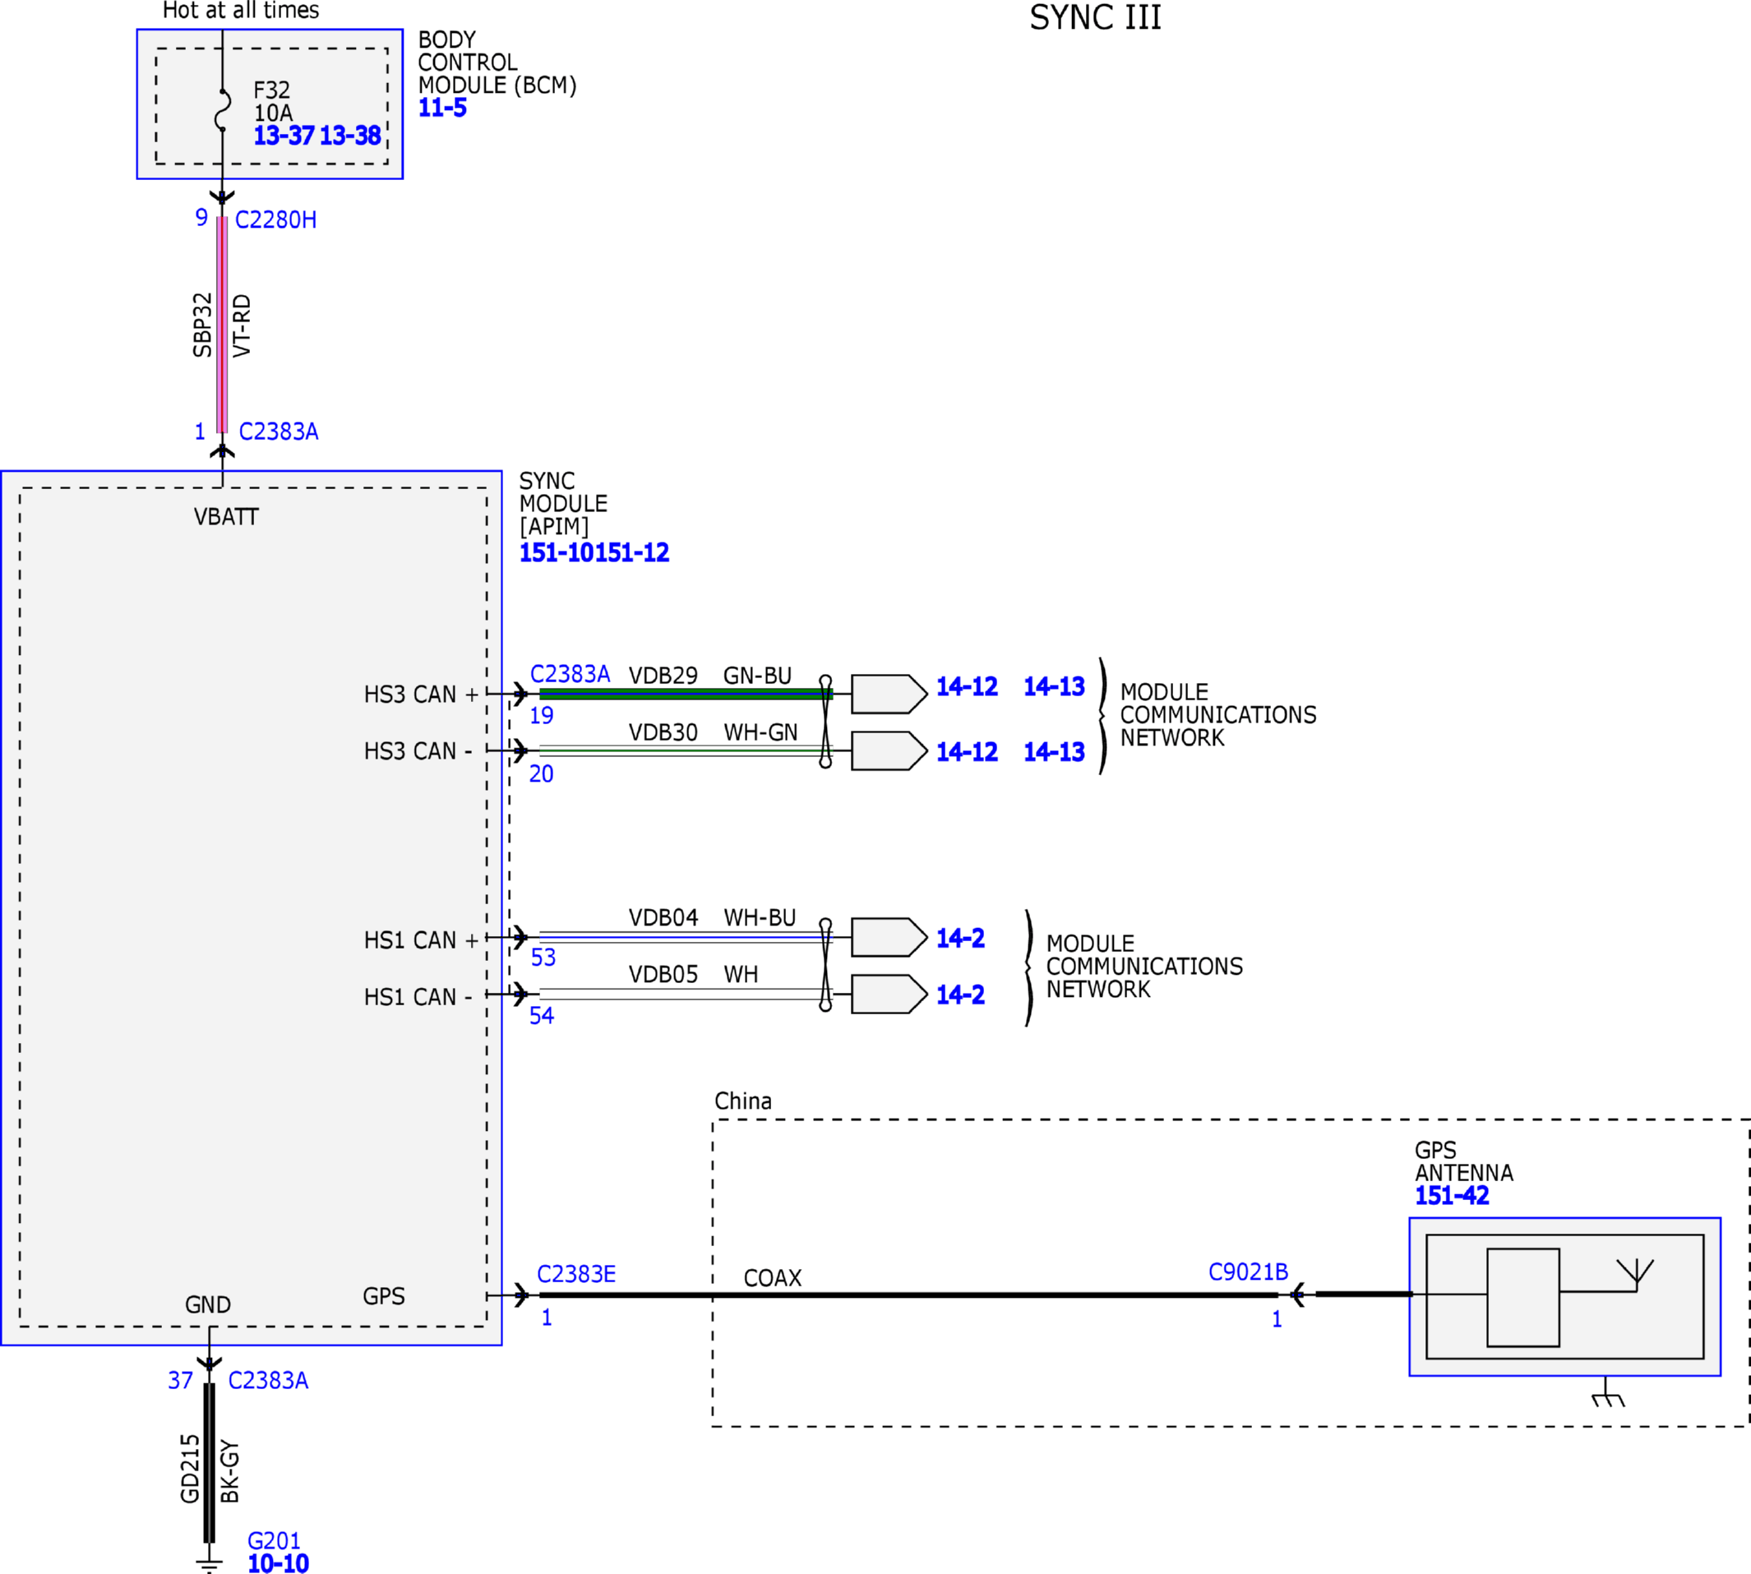Open the 10-10 link beside G201
The height and width of the screenshot is (1574, 1751).
(278, 1563)
